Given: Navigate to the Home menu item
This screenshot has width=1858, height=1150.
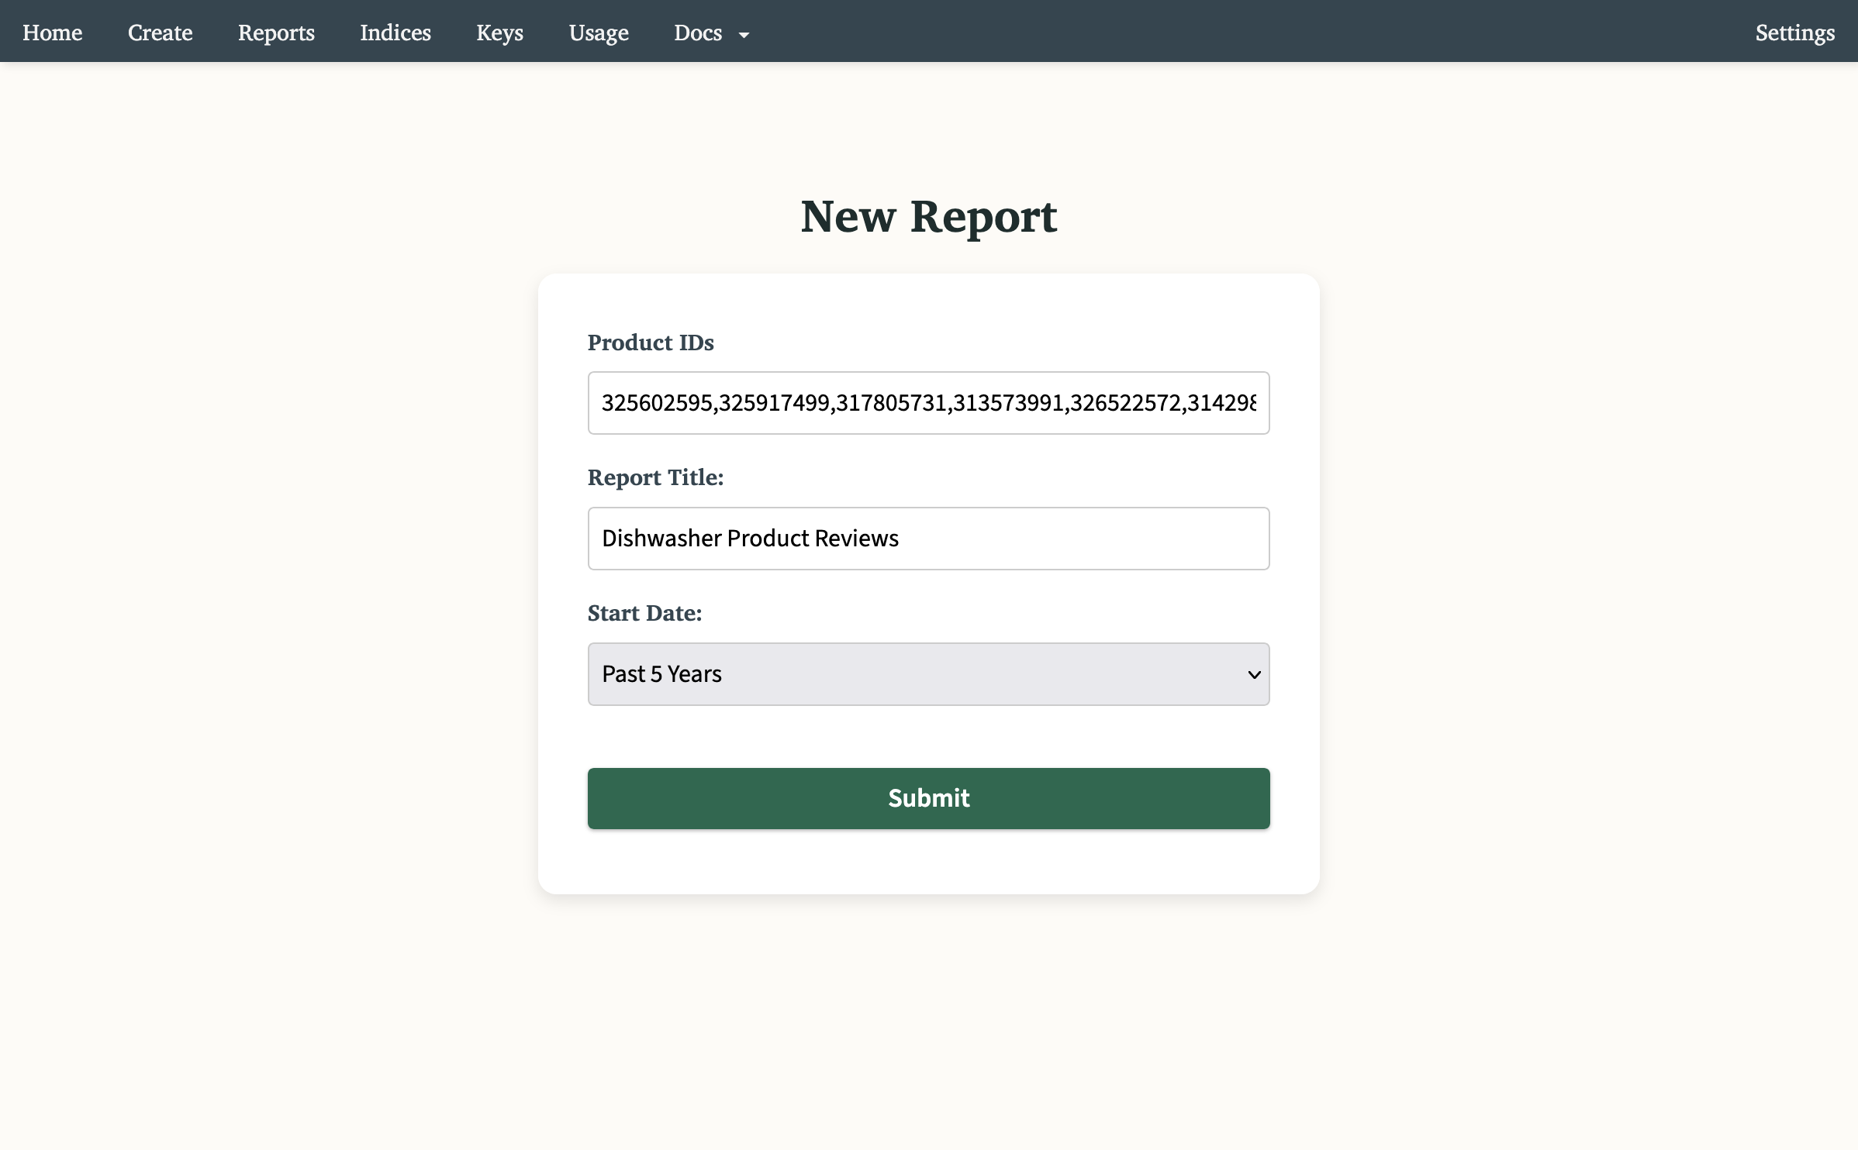Looking at the screenshot, I should click(52, 33).
